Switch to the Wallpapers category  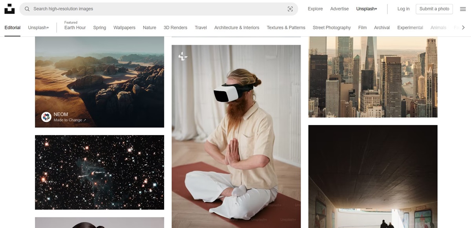click(x=124, y=27)
